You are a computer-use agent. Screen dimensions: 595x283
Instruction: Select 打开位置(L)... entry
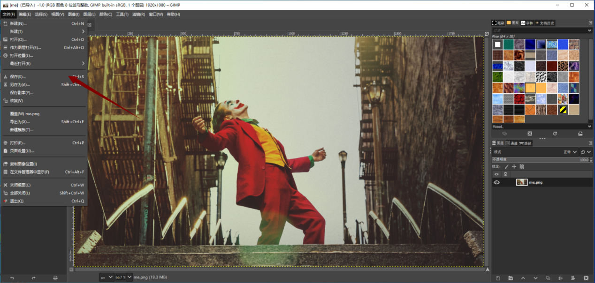44,55
